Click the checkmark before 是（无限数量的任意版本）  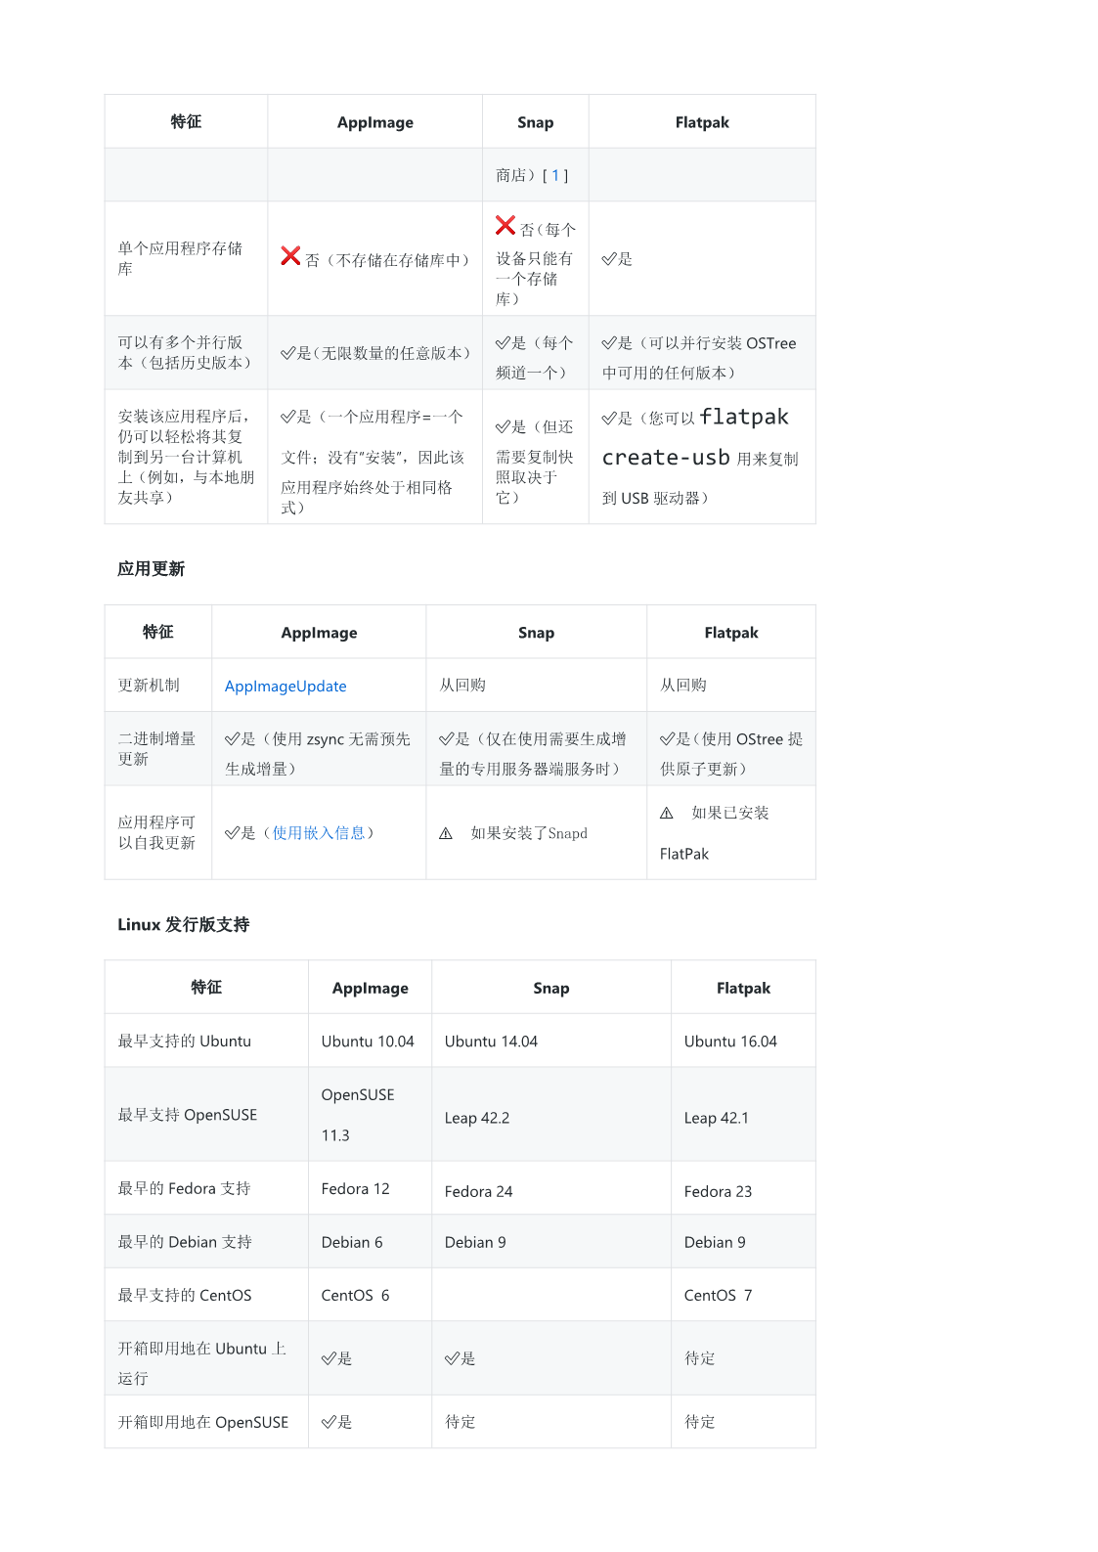tap(288, 353)
